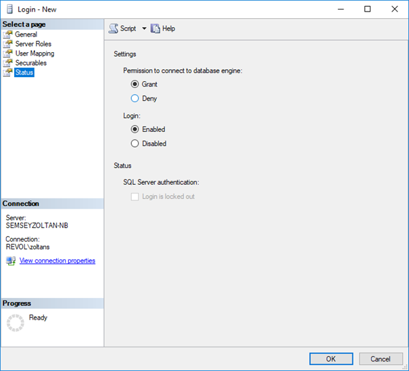Click the Script toolbar icon

pyautogui.click(x=114, y=28)
